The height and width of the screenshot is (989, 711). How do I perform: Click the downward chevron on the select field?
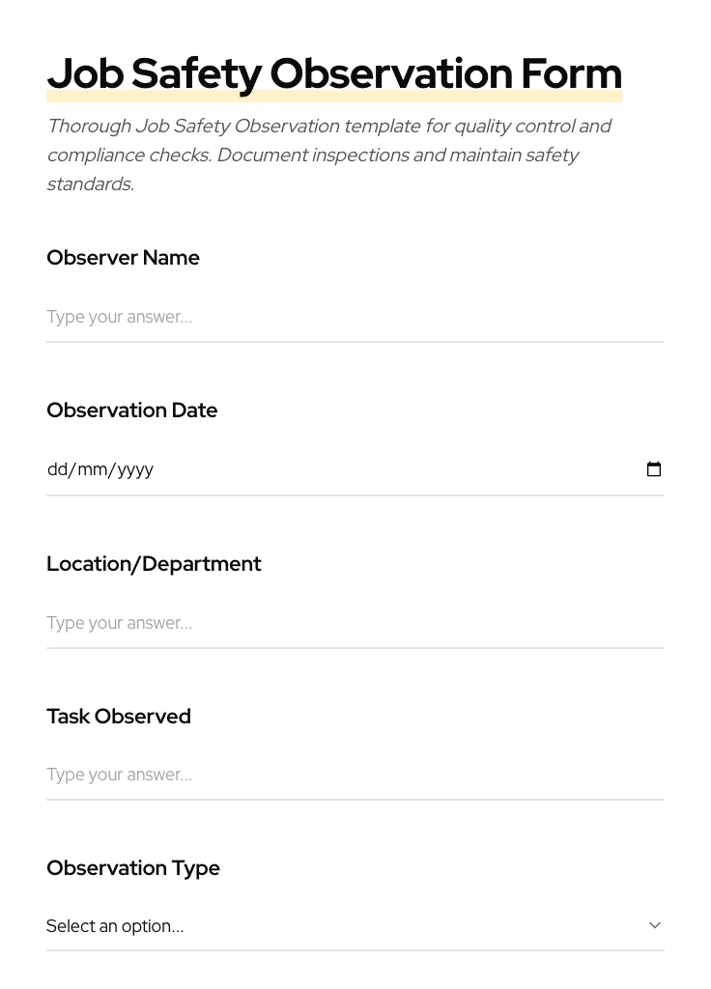[x=655, y=925]
